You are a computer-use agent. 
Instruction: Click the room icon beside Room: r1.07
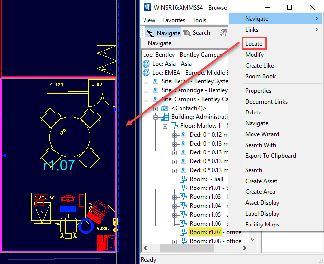(x=183, y=232)
